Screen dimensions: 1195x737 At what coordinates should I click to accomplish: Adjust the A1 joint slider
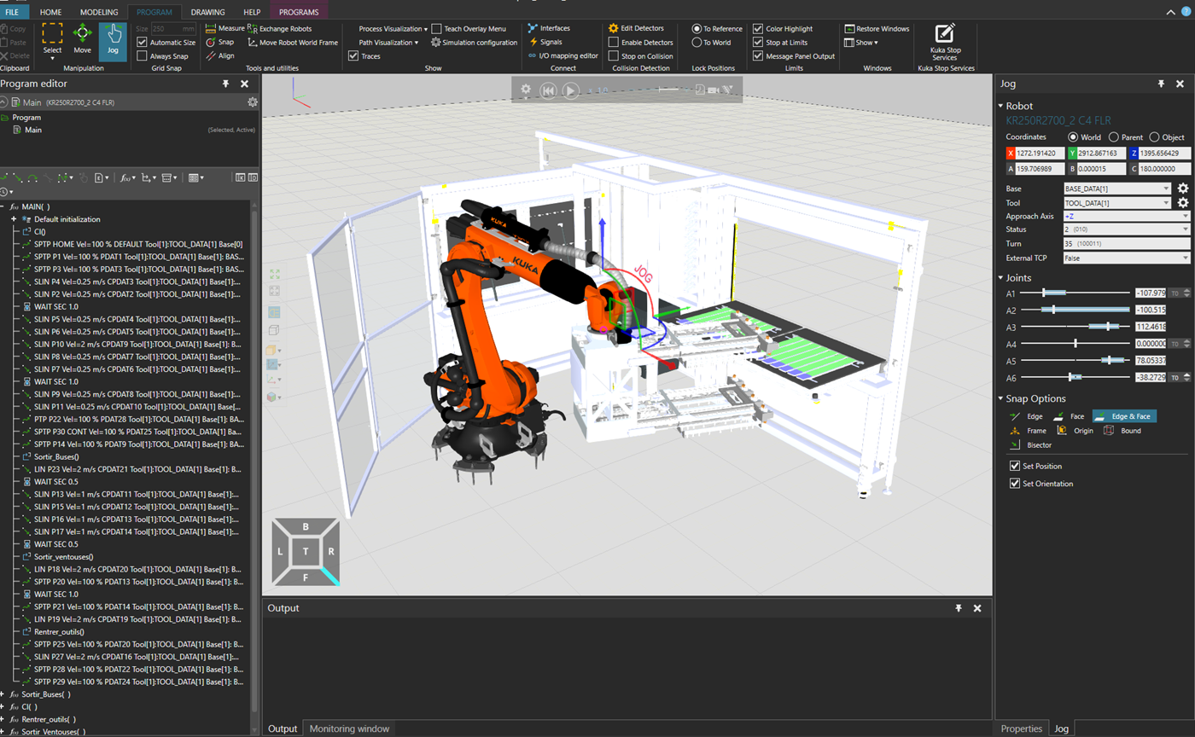[x=1075, y=293]
